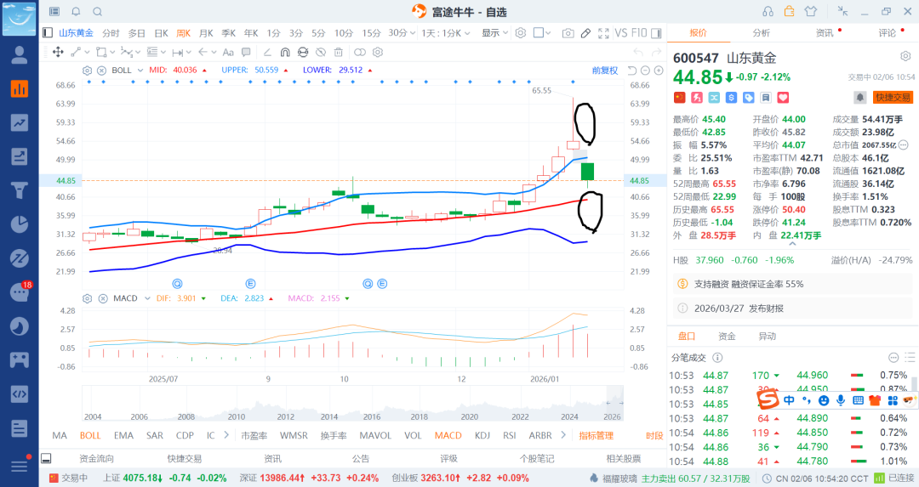Open the stock screener funnel sidebar icon

(20, 190)
